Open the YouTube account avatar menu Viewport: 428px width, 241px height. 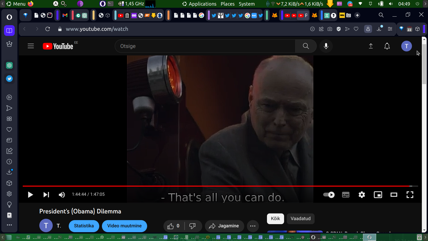pos(406,46)
